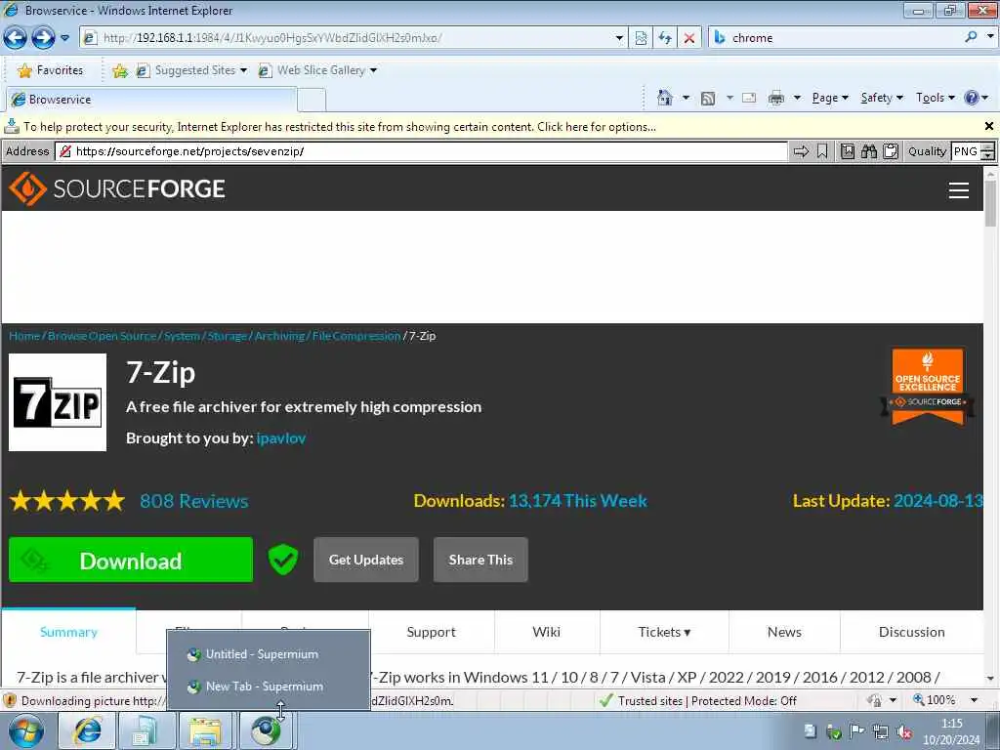Select the Summary tab
This screenshot has height=750, width=1000.
pos(69,632)
